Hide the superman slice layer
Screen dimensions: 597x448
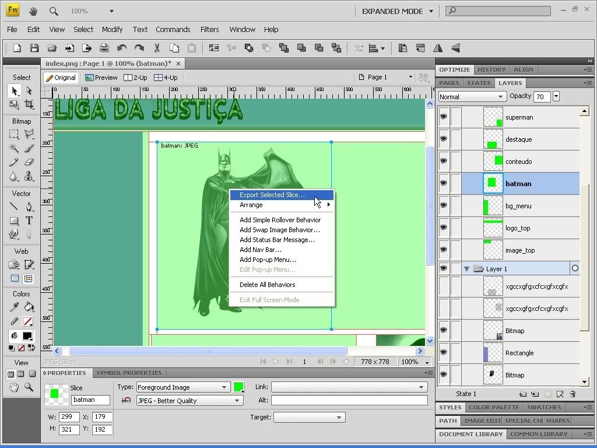[x=444, y=117]
